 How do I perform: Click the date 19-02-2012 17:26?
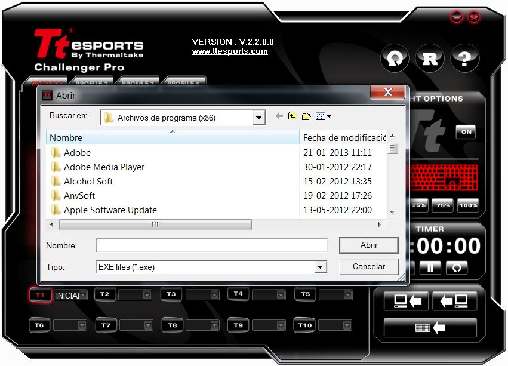pos(337,195)
